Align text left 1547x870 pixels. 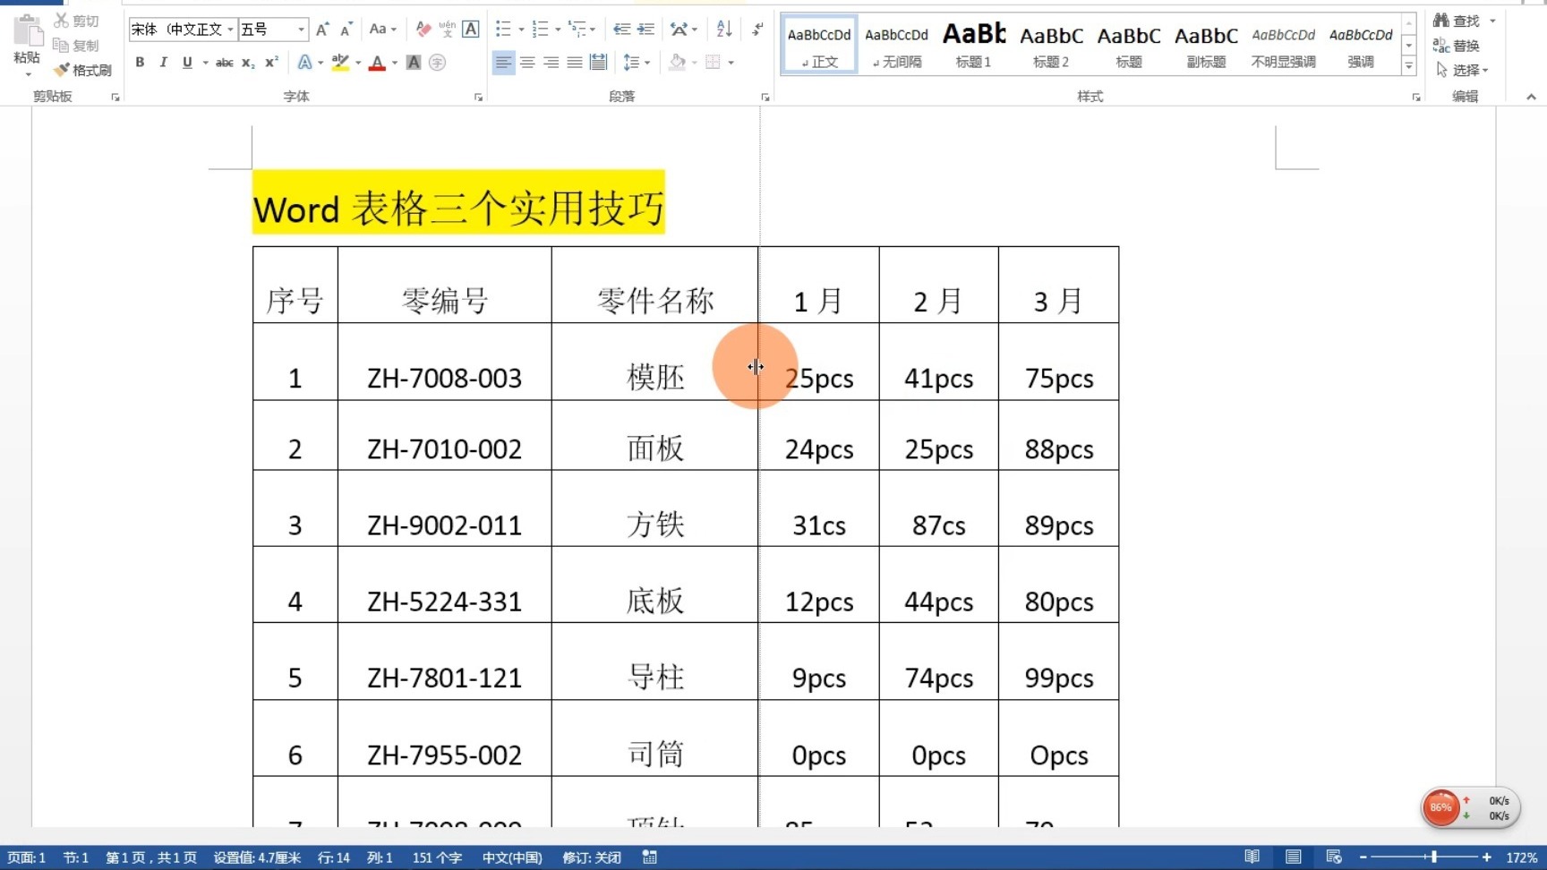click(503, 62)
